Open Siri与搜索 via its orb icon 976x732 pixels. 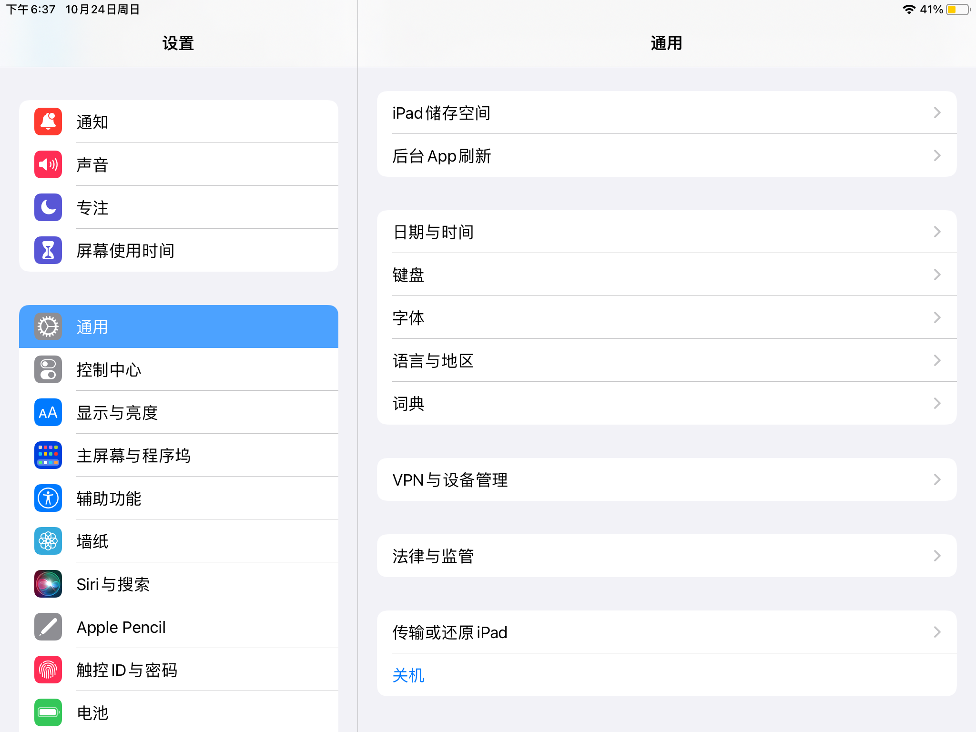coord(48,584)
